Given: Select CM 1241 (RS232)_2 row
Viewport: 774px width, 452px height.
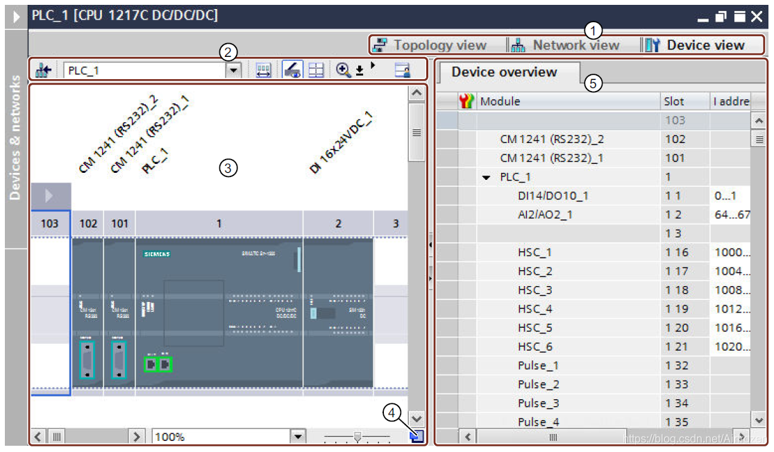Looking at the screenshot, I should [594, 140].
